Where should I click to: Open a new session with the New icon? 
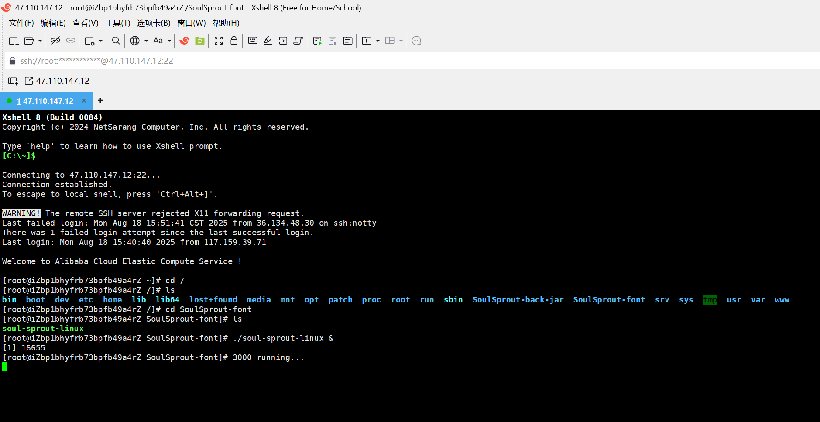[13, 41]
